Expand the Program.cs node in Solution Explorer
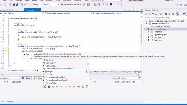 tap(149, 37)
